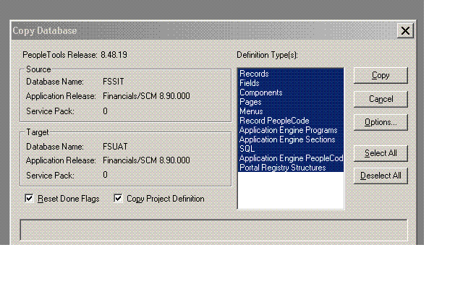The height and width of the screenshot is (289, 463).
Task: Select Menus in the definition types list
Action: coord(291,111)
